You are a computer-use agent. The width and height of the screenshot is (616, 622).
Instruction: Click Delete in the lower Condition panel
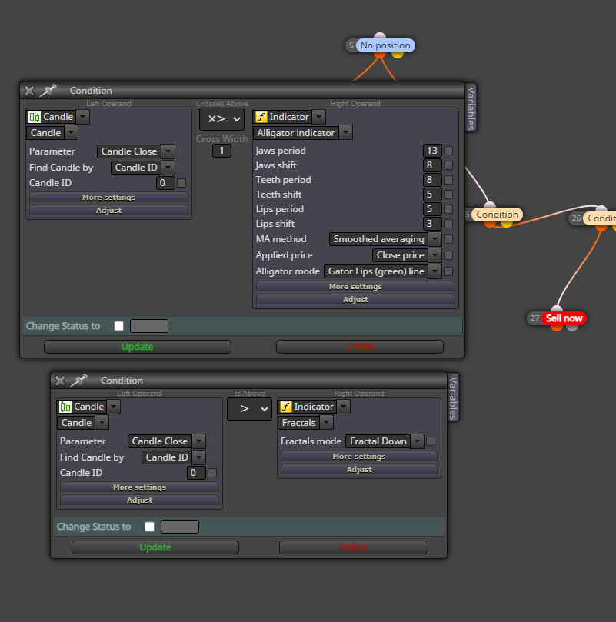354,547
